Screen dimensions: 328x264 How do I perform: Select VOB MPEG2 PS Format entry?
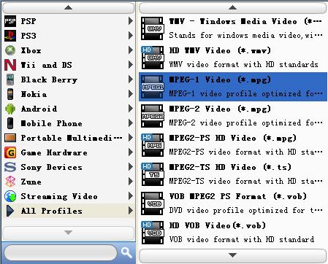[233, 203]
